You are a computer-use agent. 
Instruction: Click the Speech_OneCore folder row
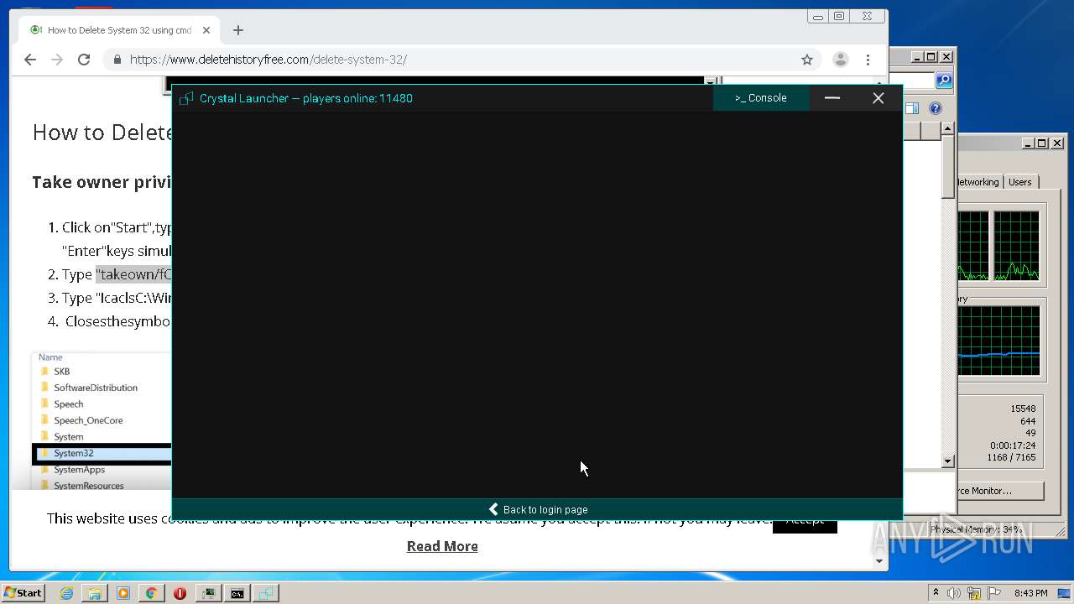pyautogui.click(x=88, y=420)
